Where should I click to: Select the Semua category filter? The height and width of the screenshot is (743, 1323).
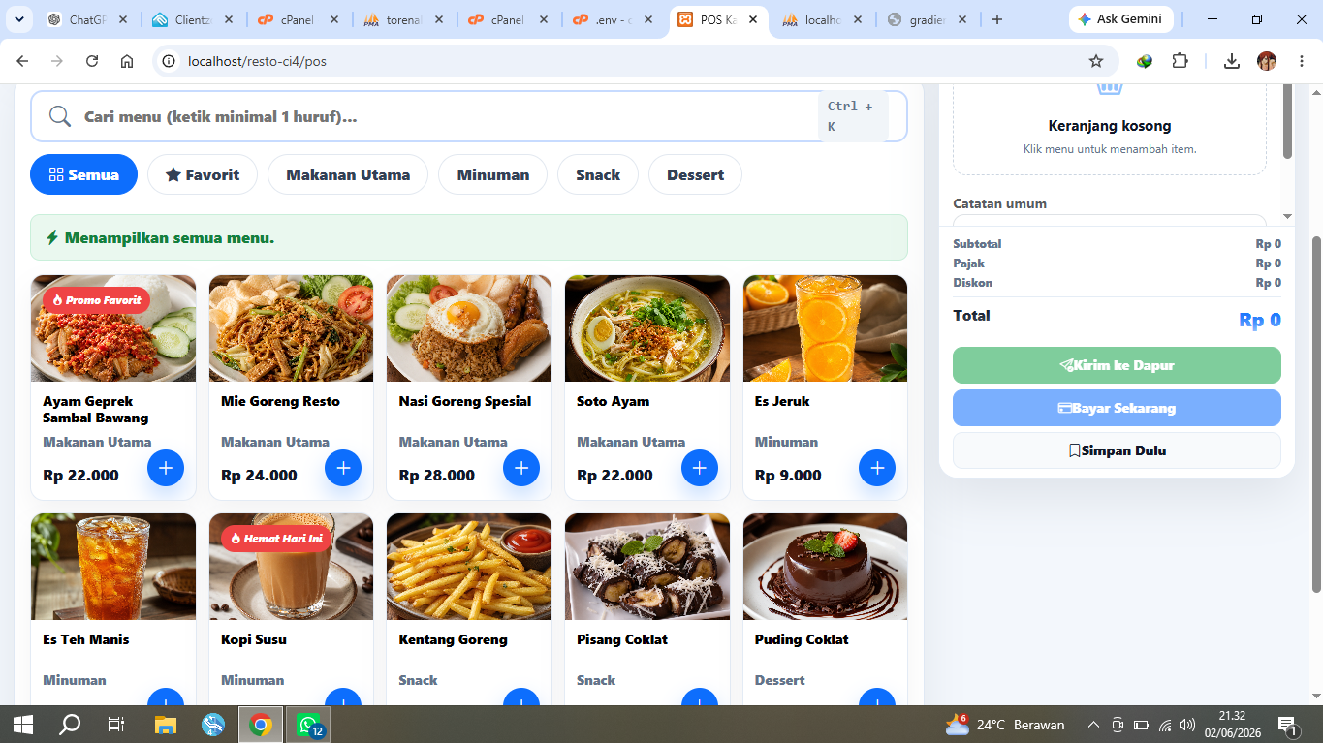(83, 174)
